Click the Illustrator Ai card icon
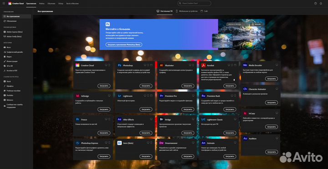Viewport: 328px width, 169px height. coord(161,65)
